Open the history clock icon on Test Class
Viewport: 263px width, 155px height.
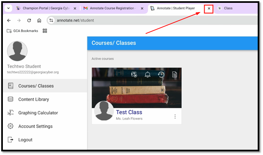tap(161, 74)
